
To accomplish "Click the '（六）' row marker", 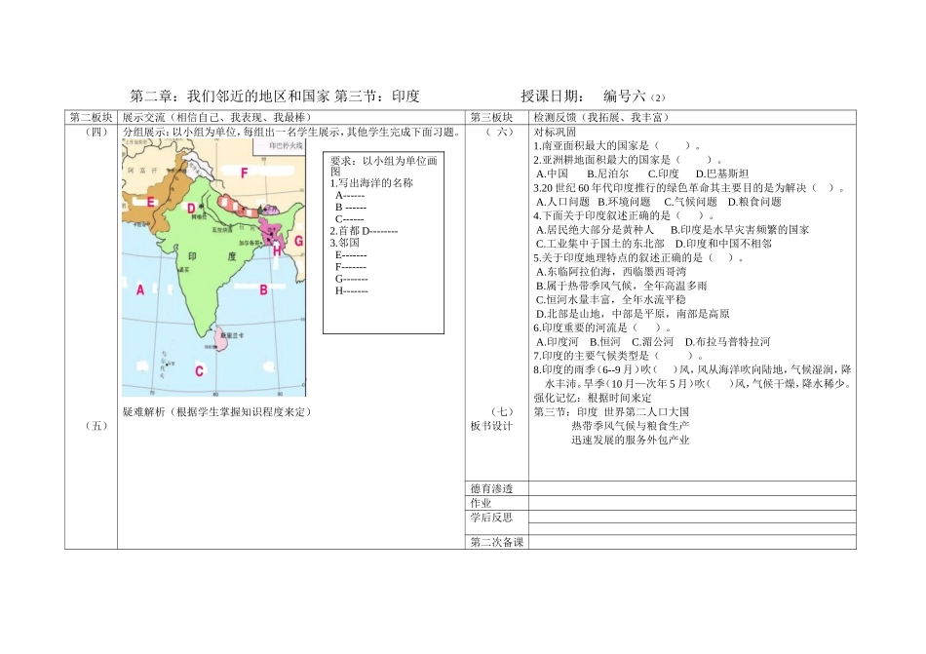I will (500, 132).
